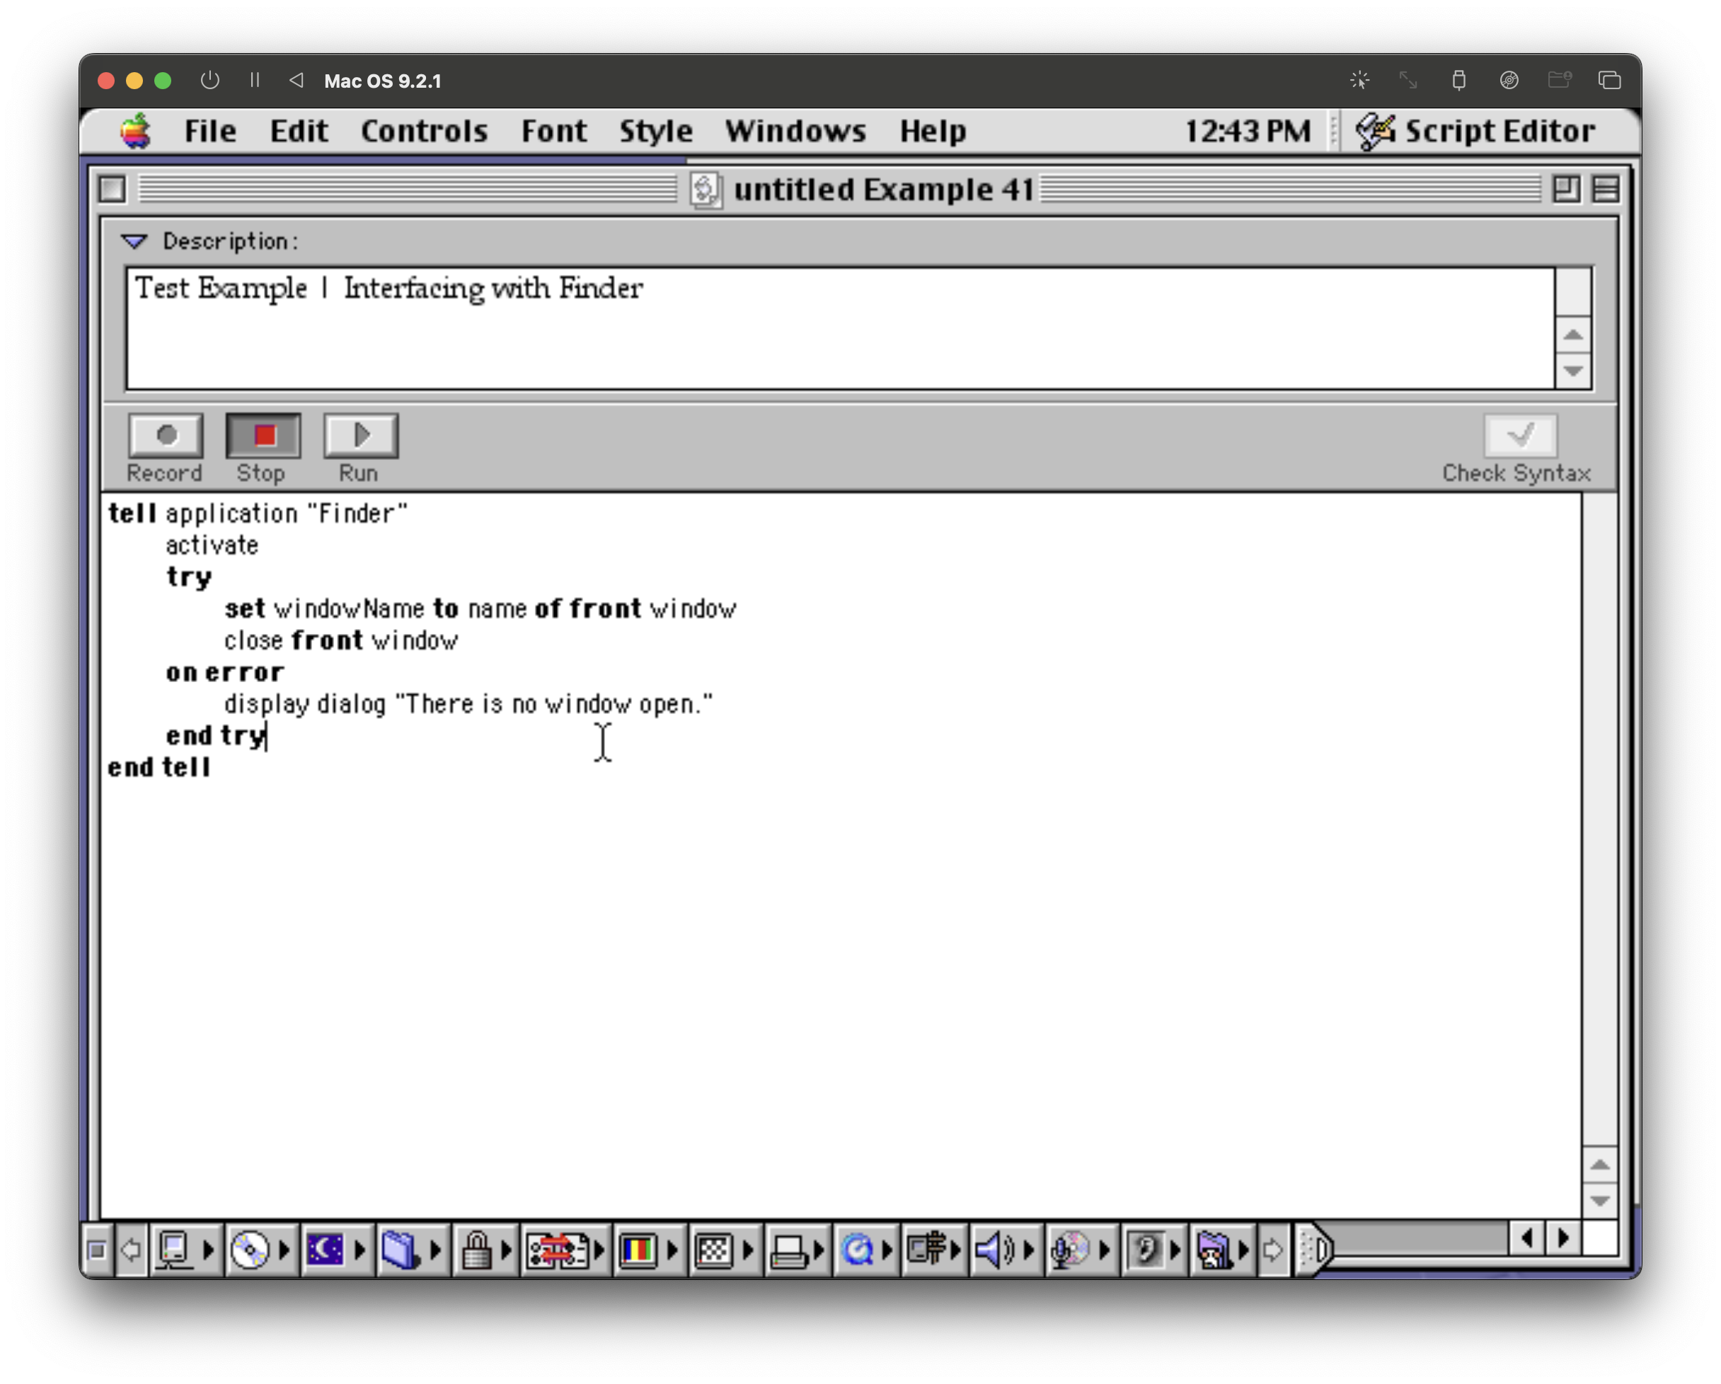The height and width of the screenshot is (1384, 1721).
Task: Click the Record button
Action: coord(165,436)
